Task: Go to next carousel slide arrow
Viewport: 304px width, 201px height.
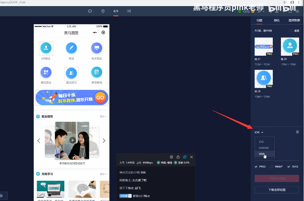Action: [x=104, y=140]
